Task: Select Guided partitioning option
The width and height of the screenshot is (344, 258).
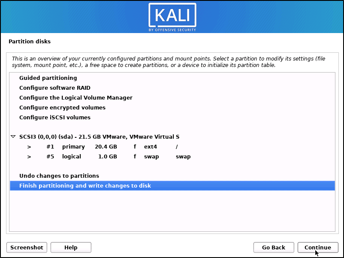Action: (x=172, y=78)
